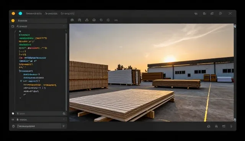Click the document-copy icon in the image toolbar
This screenshot has height=141, width=245.
coord(80,20)
